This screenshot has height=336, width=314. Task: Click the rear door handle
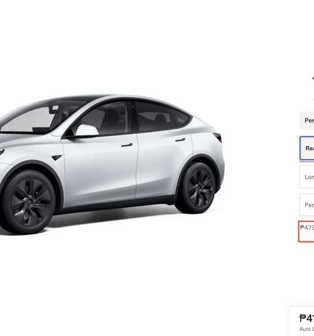pos(180,140)
